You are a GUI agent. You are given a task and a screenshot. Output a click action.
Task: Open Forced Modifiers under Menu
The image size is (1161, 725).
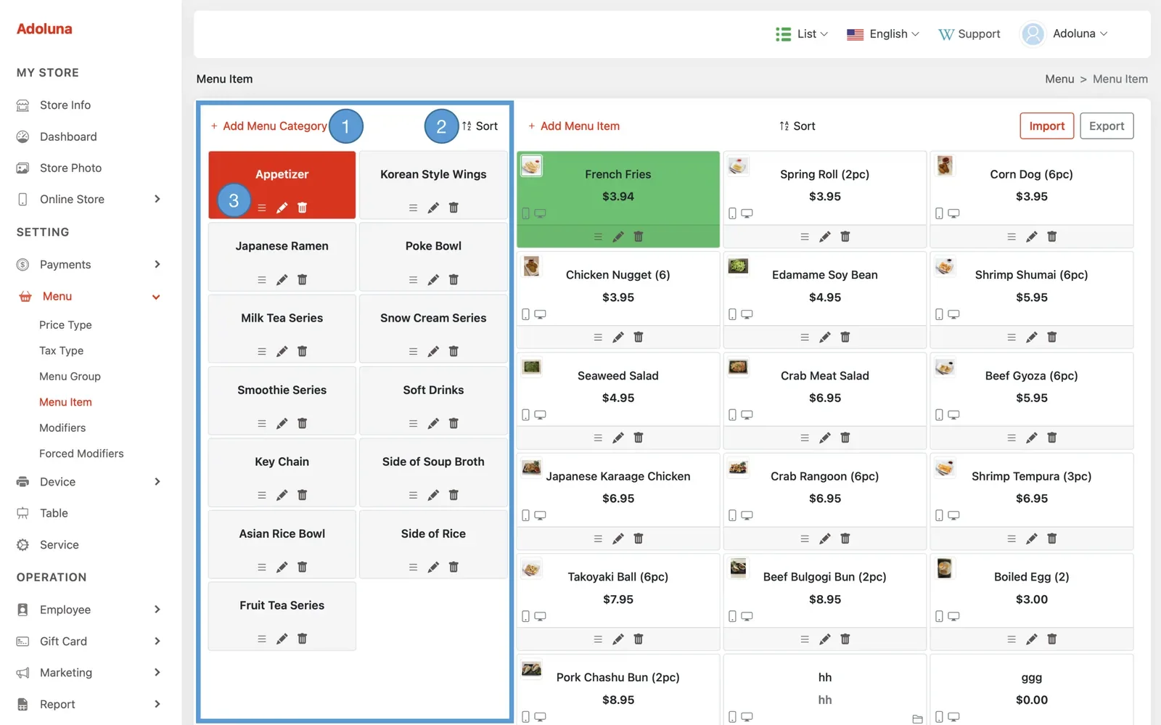(x=81, y=454)
